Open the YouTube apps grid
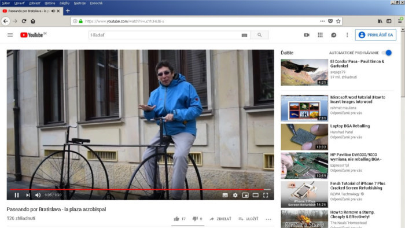This screenshot has width=405, height=228. click(320, 35)
